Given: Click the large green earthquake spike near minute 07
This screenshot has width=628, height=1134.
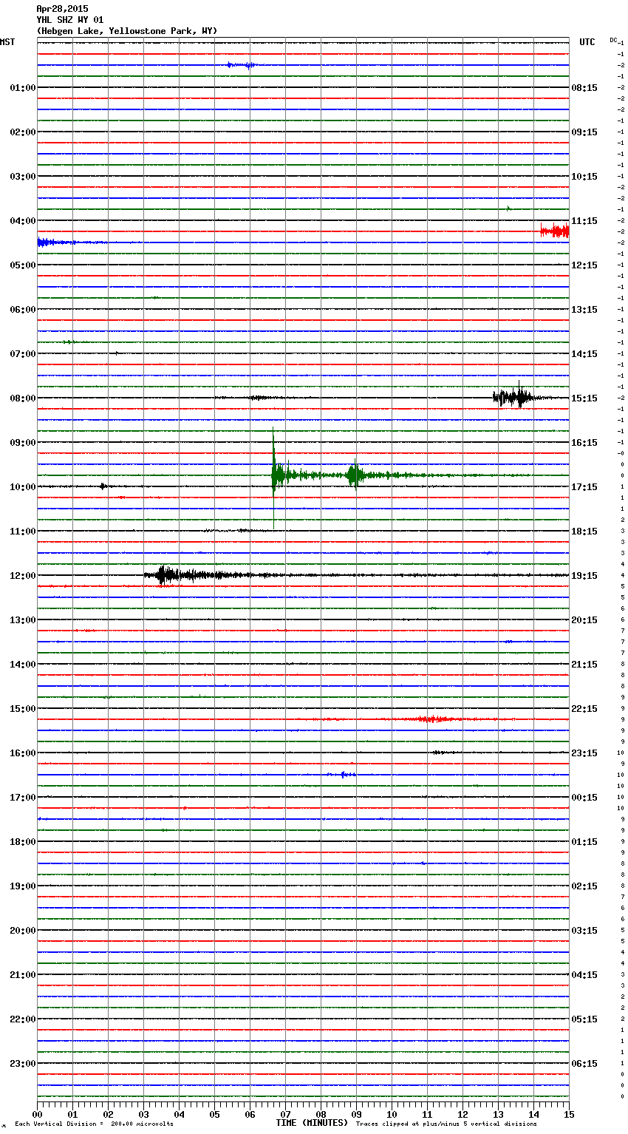Looking at the screenshot, I should click(273, 475).
